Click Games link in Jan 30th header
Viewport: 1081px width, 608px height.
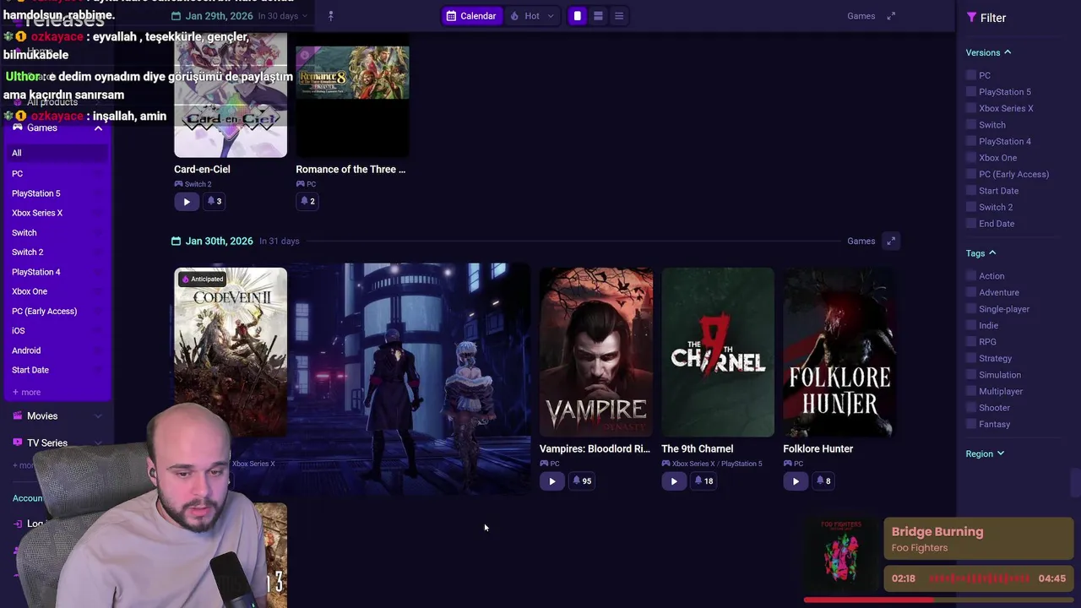861,241
